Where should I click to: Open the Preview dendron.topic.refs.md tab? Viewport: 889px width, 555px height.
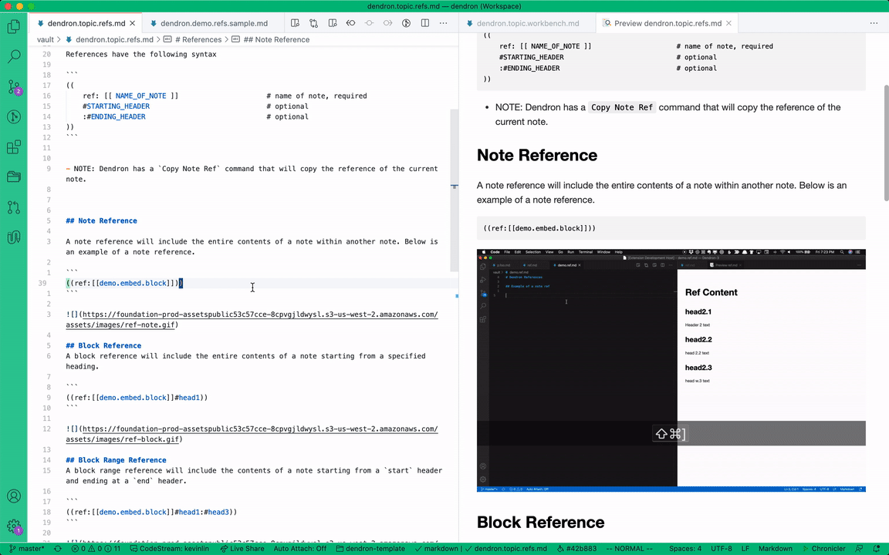point(666,23)
